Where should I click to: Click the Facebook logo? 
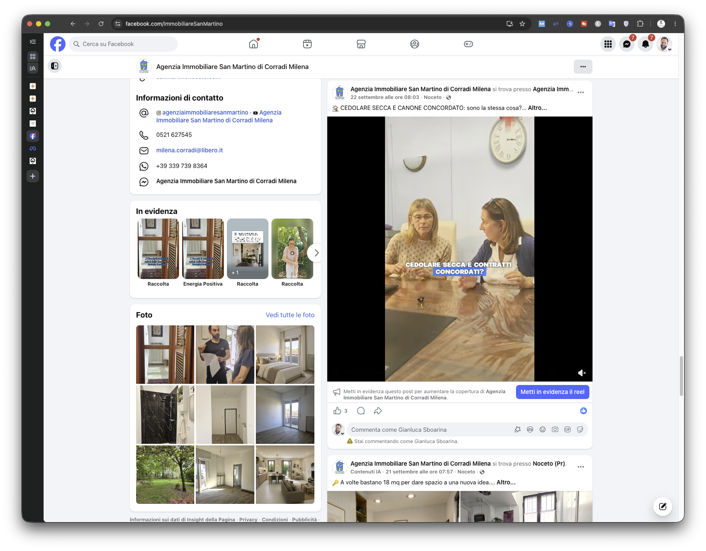58,44
